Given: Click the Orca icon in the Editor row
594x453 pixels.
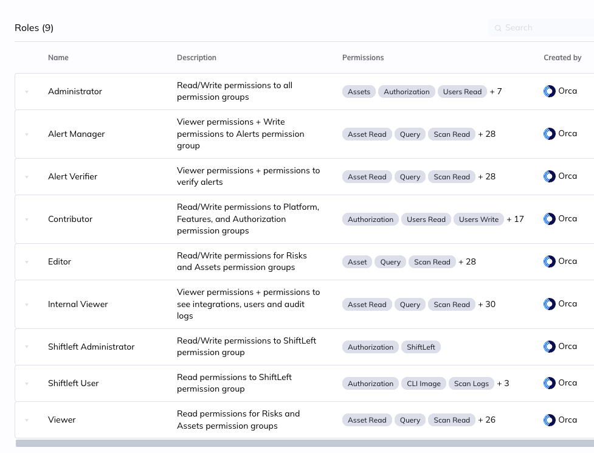Looking at the screenshot, I should click(x=549, y=261).
